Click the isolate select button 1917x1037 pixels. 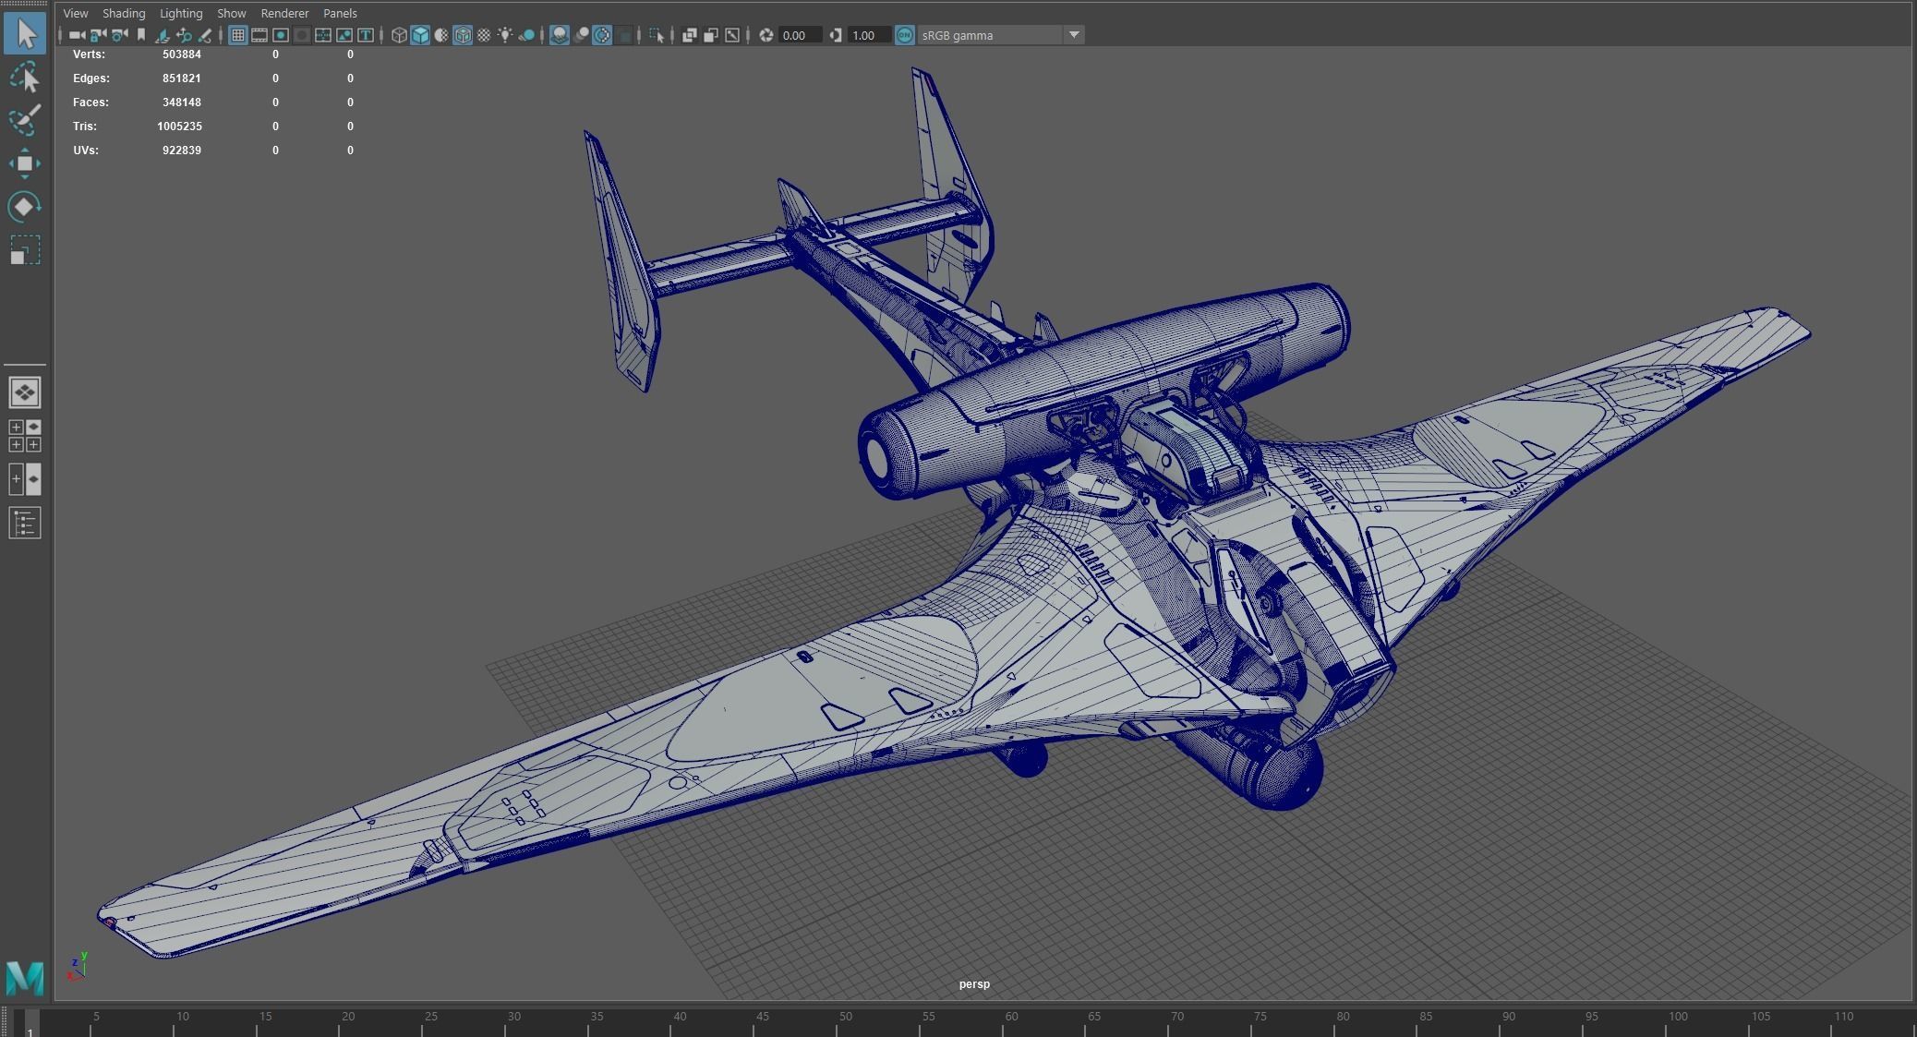coord(657,35)
